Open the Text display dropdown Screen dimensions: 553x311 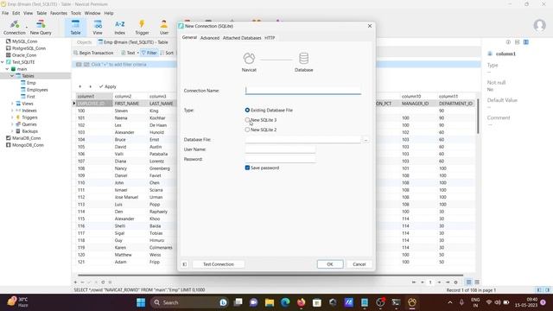[130, 53]
